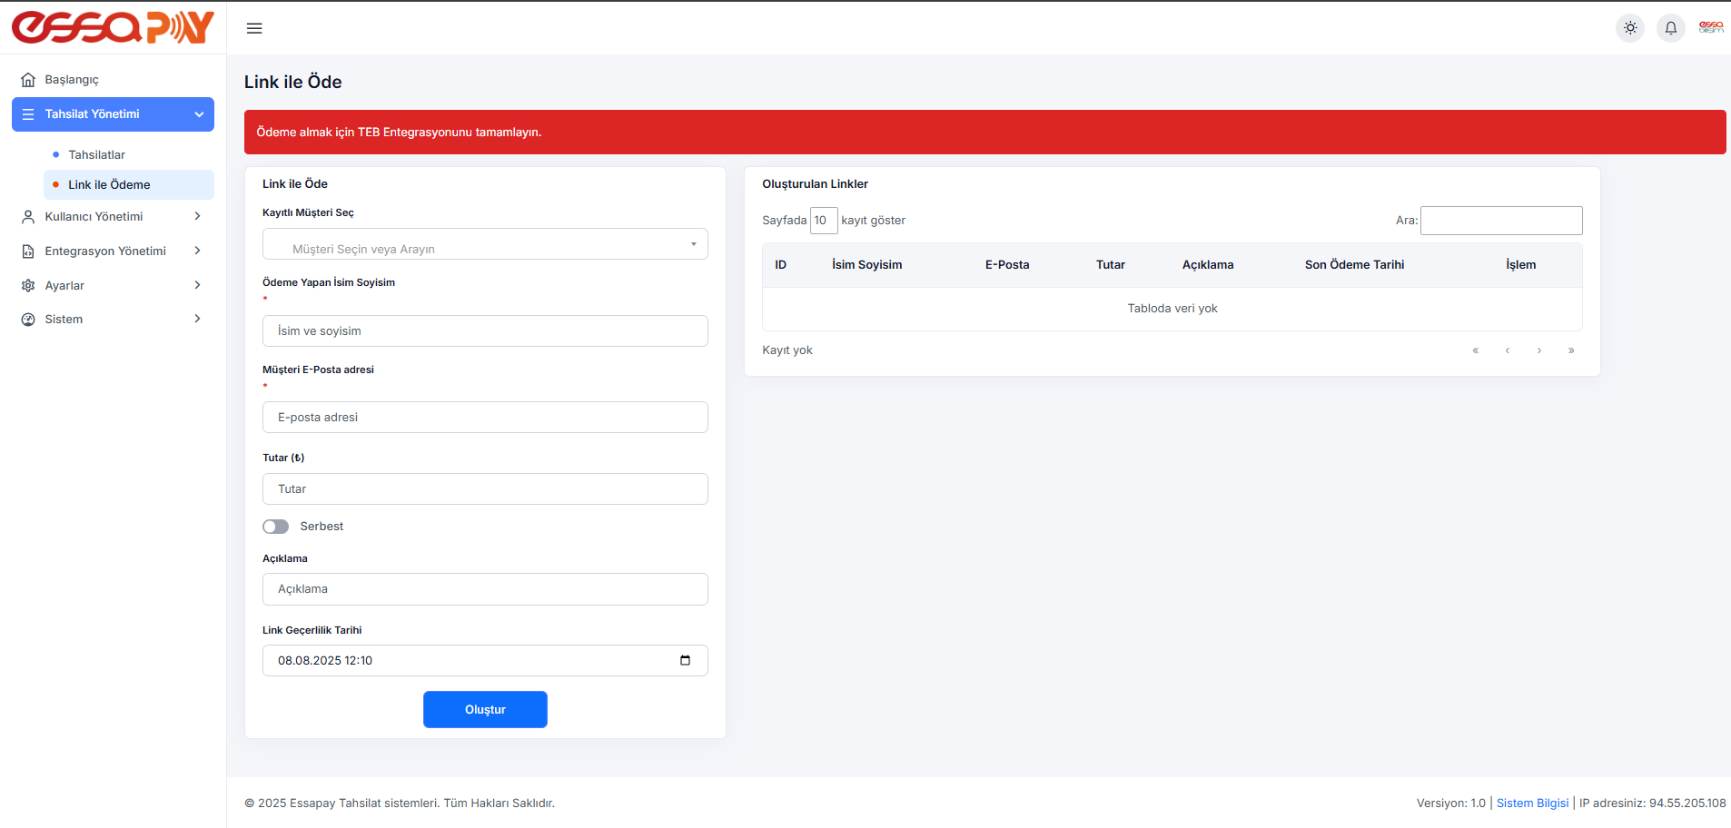Open the Müşteri Seçin veya Arayın dropdown
This screenshot has width=1731, height=828.
[485, 244]
